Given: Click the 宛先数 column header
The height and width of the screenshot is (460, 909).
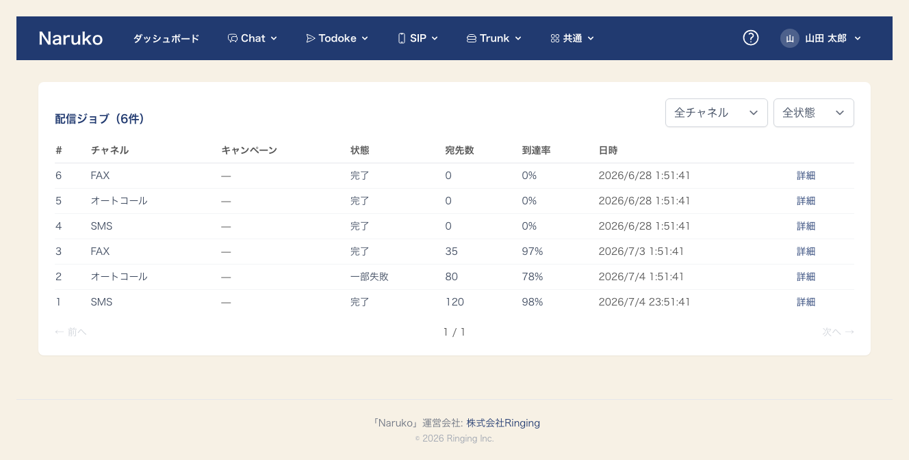Looking at the screenshot, I should tap(459, 150).
